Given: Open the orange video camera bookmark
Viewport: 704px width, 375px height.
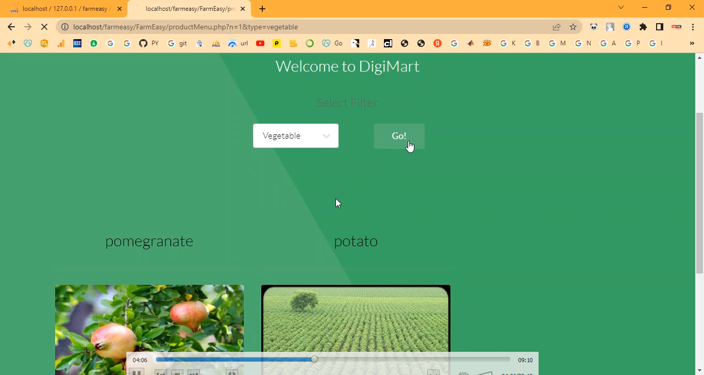Looking at the screenshot, I should 293,43.
